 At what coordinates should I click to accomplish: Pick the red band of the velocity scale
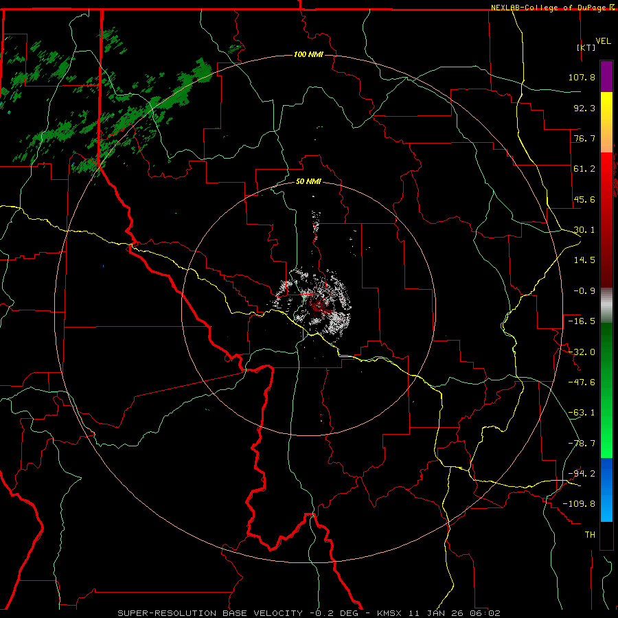606,220
